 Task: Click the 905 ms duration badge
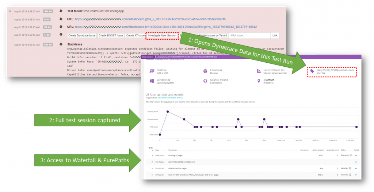(48, 11)
